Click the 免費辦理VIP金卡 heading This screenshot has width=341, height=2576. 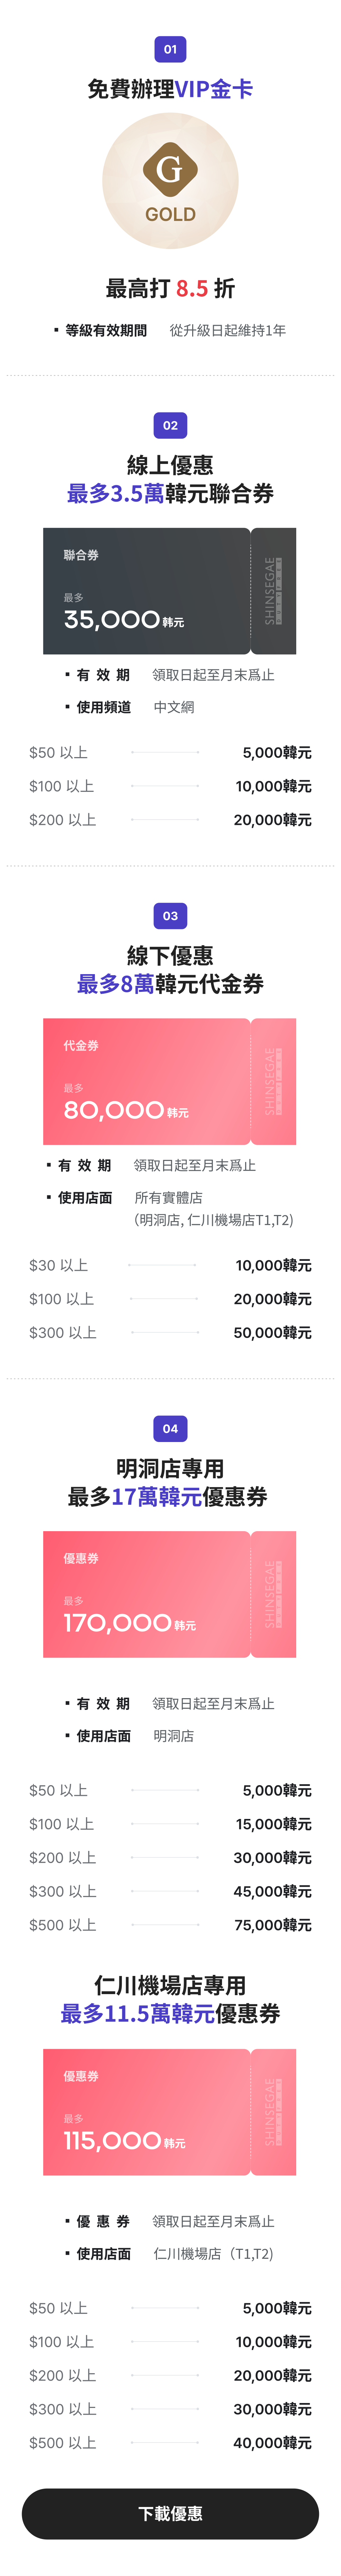point(170,89)
